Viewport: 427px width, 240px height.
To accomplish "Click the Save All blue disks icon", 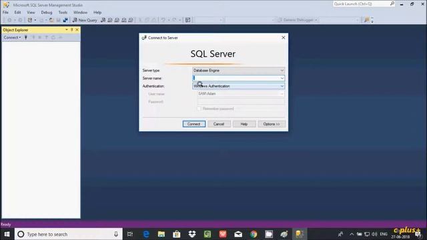I will (x=65, y=20).
